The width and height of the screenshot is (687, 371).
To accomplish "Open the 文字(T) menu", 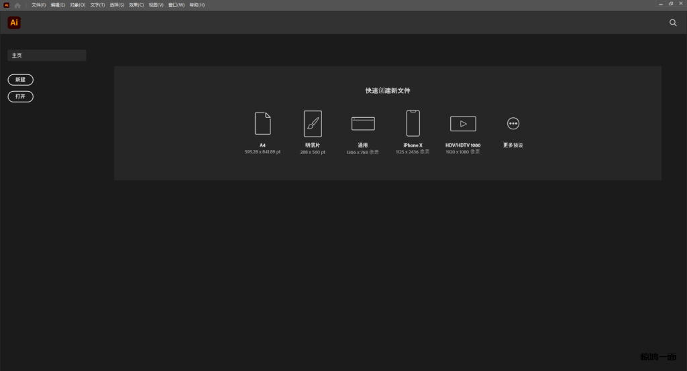I will (x=98, y=5).
